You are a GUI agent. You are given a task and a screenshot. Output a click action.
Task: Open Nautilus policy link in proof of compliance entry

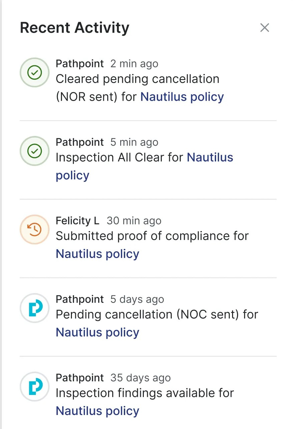point(97,254)
